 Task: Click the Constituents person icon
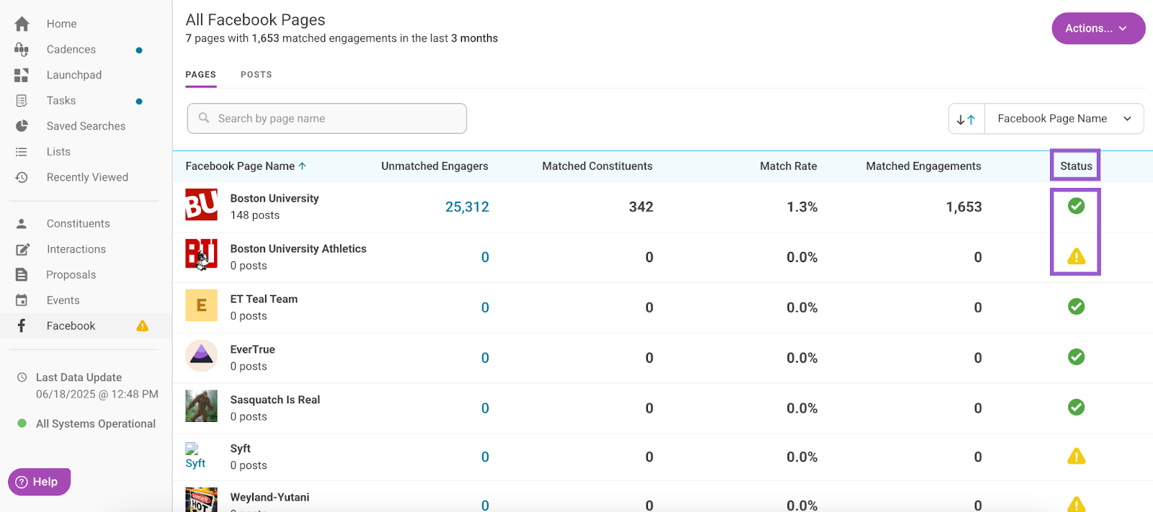[x=22, y=224]
